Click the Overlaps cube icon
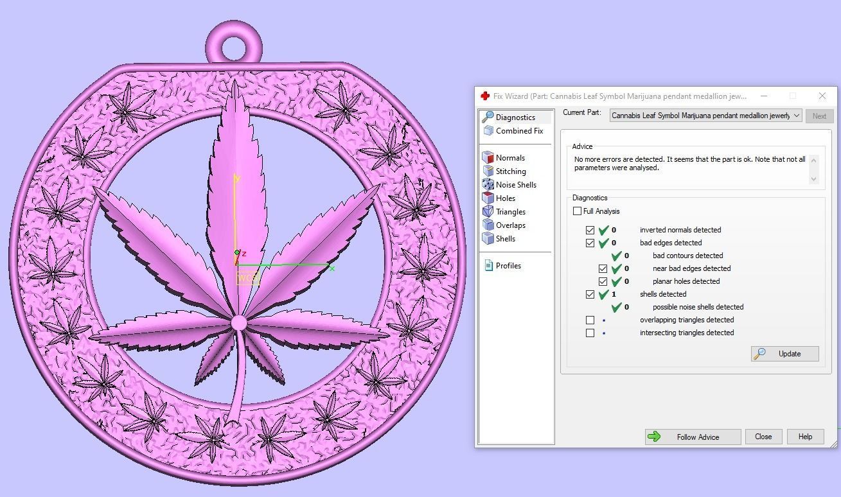Screen dimensions: 841x497 pyautogui.click(x=488, y=225)
